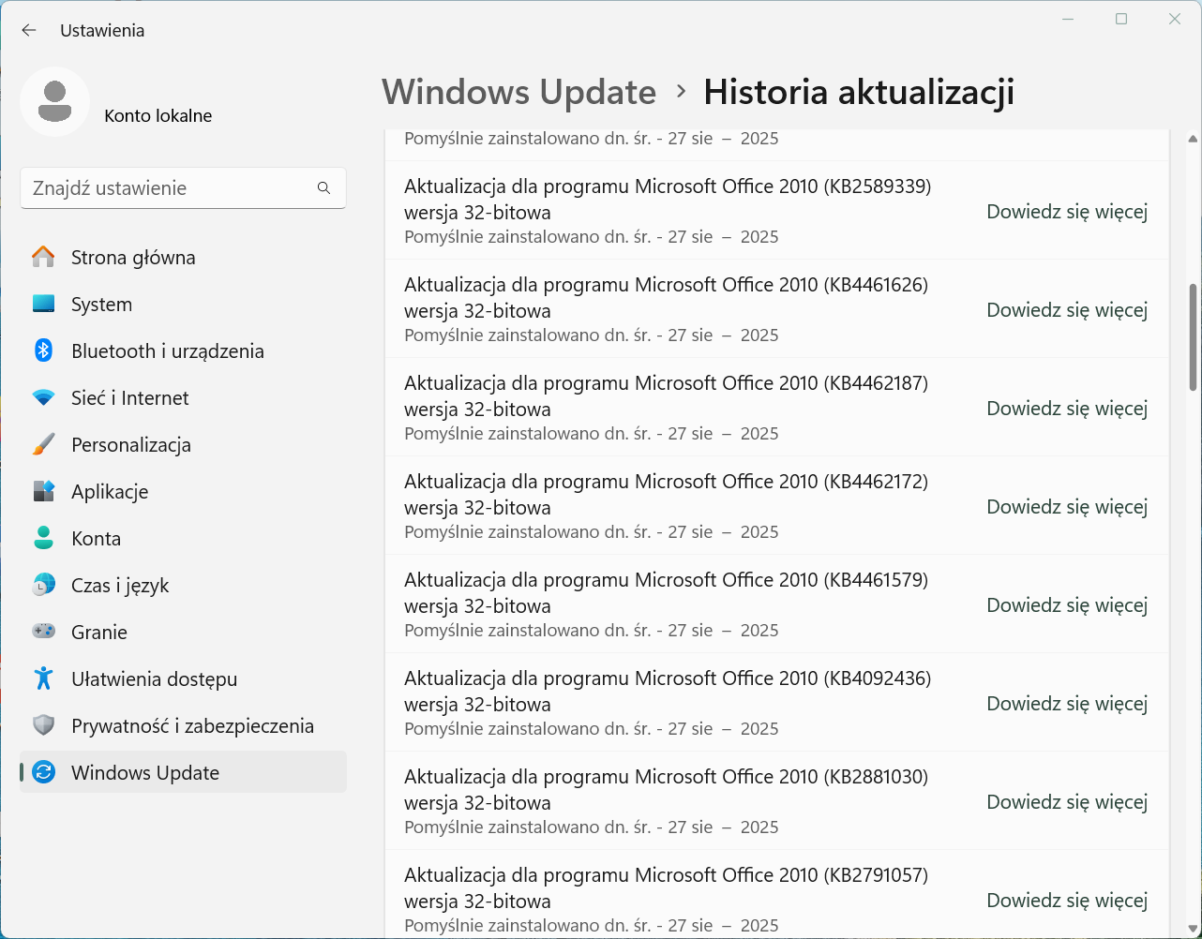Maximize the Ustawienia window
Viewport: 1202px width, 939px height.
[x=1121, y=19]
